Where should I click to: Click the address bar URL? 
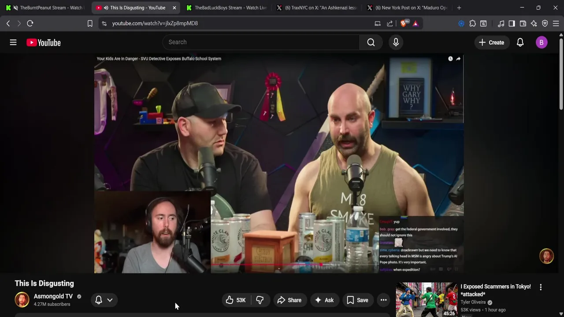(x=155, y=23)
